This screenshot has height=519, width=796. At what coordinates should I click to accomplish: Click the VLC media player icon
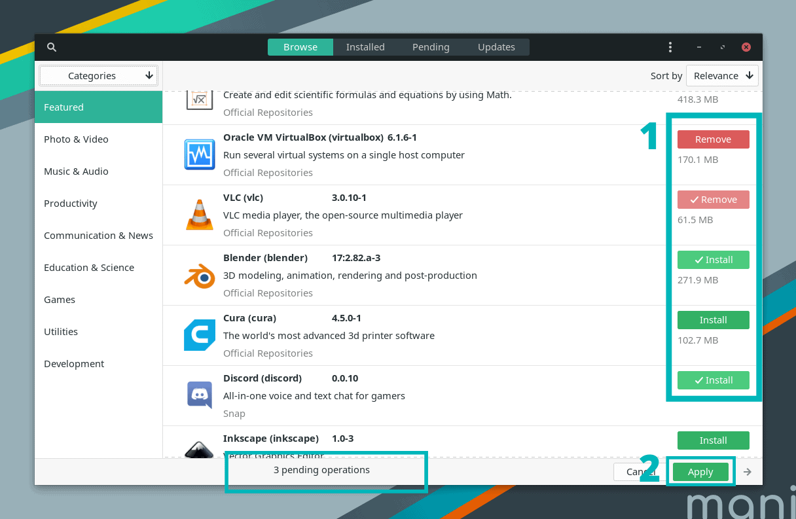click(199, 215)
